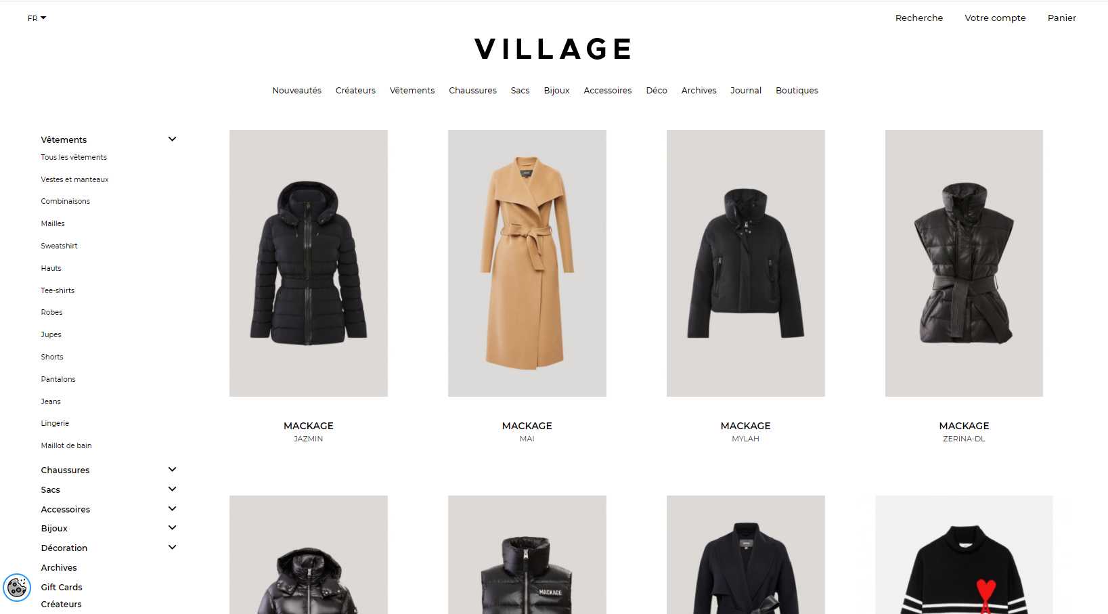This screenshot has height=614, width=1108.
Task: Open the FR language dropdown
Action: click(37, 18)
